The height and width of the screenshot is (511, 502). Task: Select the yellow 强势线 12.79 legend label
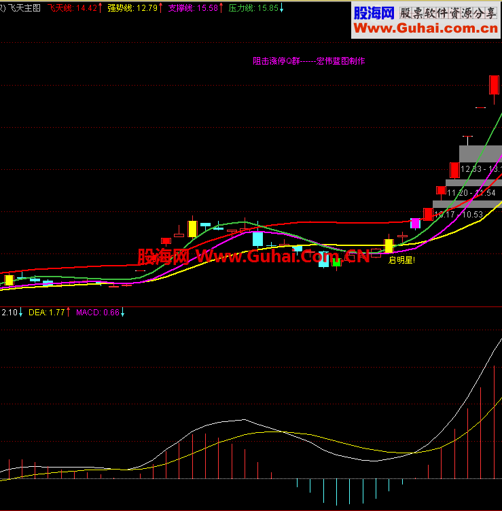click(x=132, y=8)
